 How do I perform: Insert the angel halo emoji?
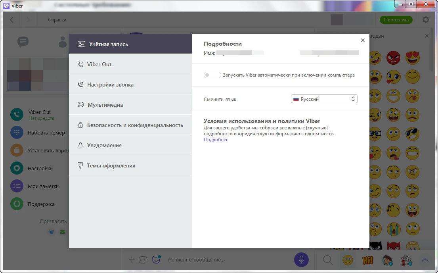point(413,246)
